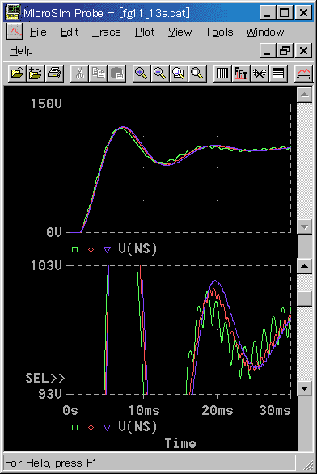Click the Add Trace icon

click(x=303, y=73)
